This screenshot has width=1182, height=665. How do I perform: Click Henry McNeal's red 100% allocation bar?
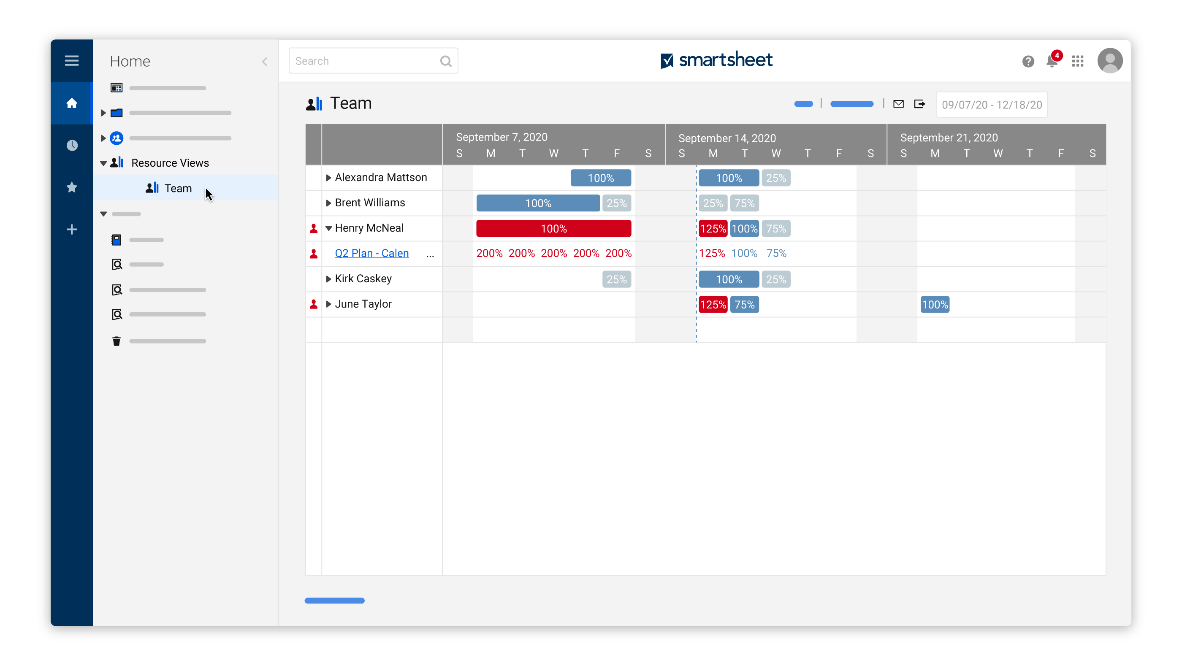553,228
